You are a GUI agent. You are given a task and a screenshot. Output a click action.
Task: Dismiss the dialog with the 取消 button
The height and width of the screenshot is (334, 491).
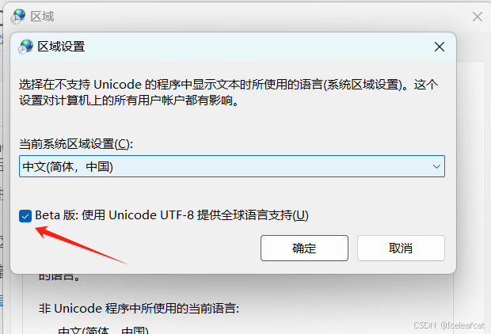coord(401,249)
